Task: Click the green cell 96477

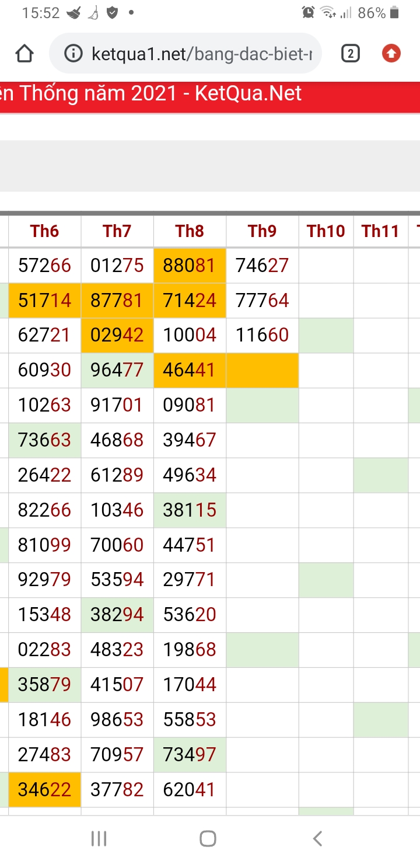Action: point(117,370)
